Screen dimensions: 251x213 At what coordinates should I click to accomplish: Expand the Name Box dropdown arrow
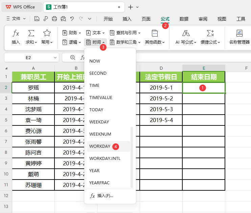click(x=55, y=57)
